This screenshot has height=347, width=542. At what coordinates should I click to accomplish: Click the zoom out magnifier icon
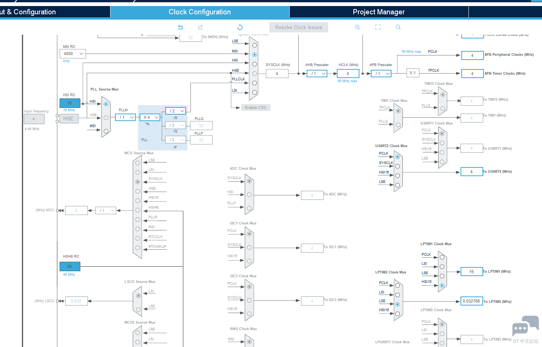398,27
